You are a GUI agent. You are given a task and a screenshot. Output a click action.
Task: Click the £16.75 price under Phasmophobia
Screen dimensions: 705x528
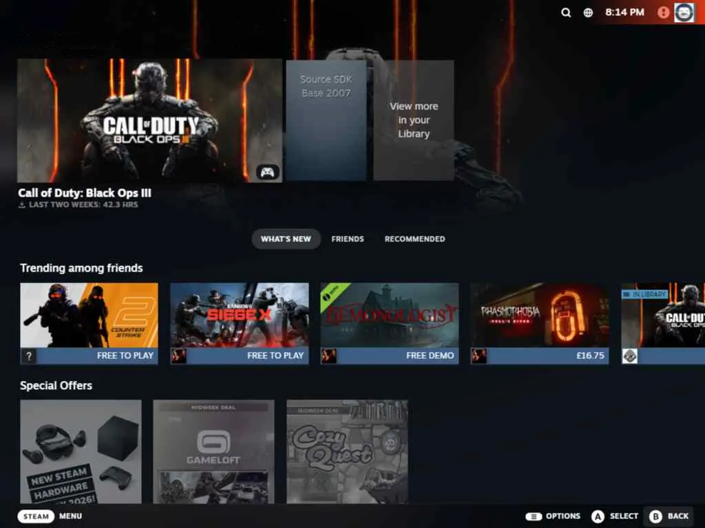click(590, 355)
